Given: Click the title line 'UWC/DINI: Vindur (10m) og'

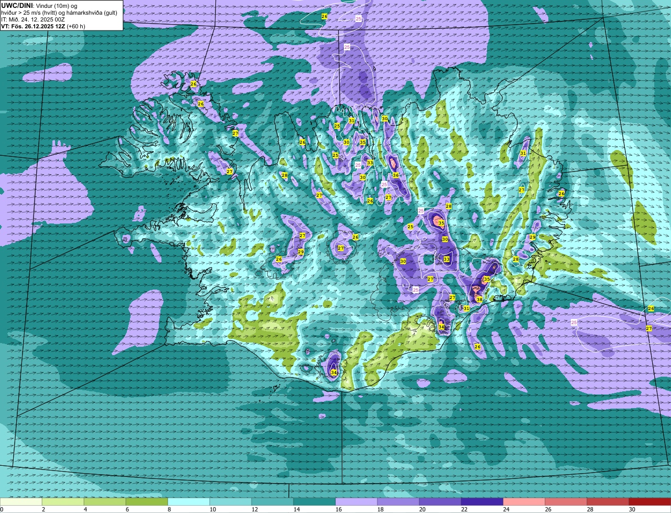Looking at the screenshot, I should (39, 5).
